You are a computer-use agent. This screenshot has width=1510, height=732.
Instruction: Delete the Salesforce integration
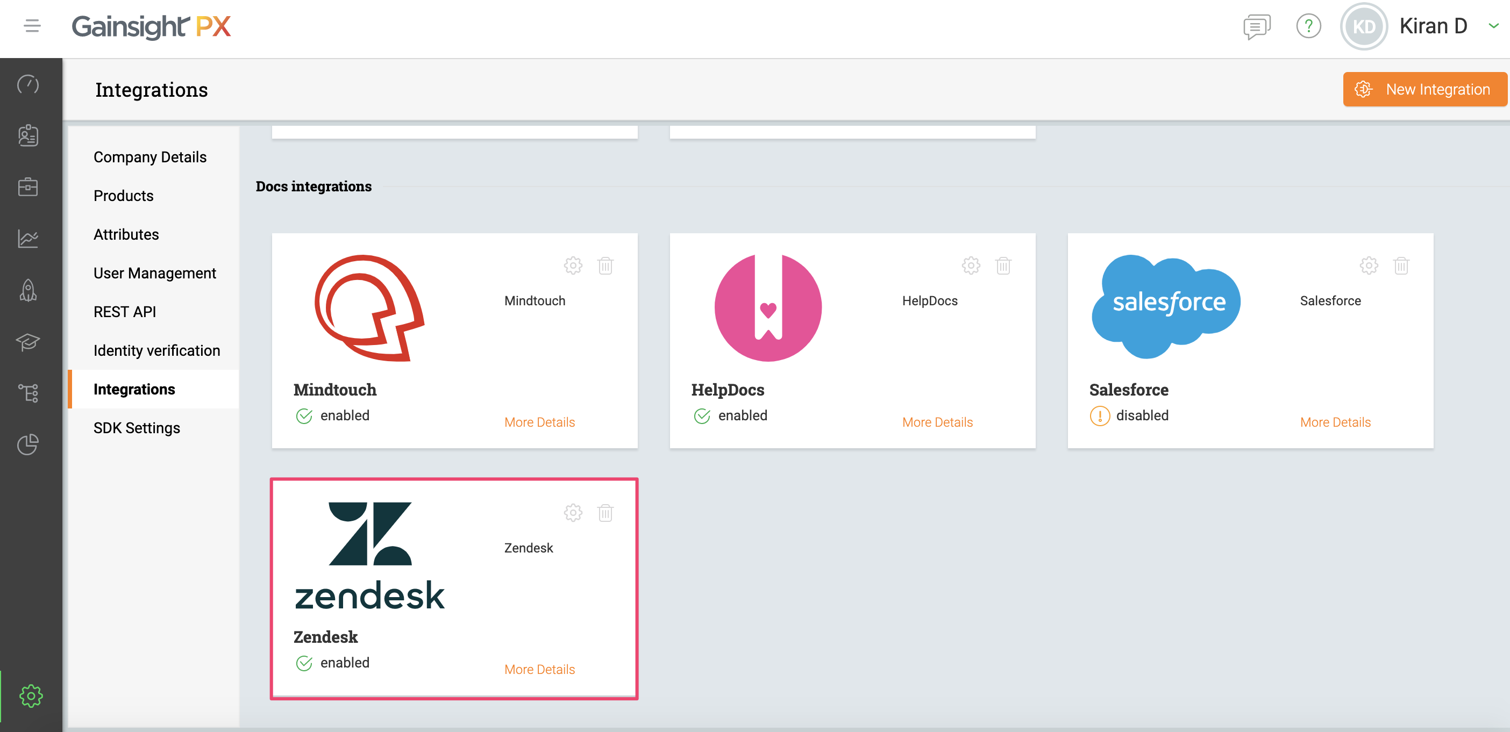pyautogui.click(x=1401, y=265)
